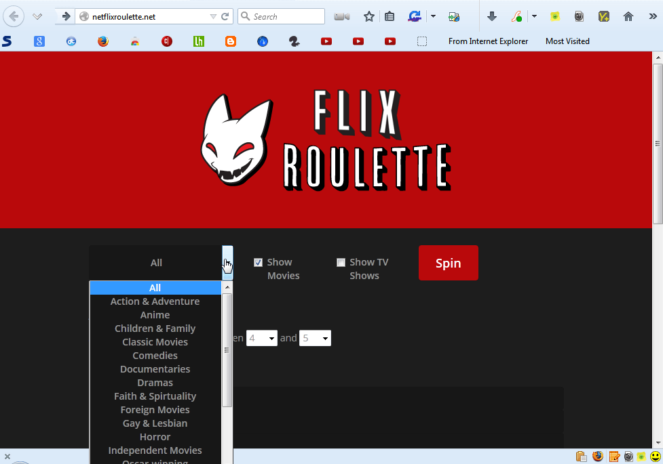Screen dimensions: 663x464
Task: Toggle the Show Movies checkbox
Action: pos(258,263)
